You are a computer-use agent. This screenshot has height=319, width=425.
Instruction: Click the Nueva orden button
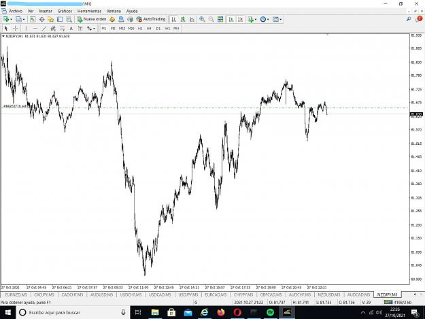(x=92, y=19)
